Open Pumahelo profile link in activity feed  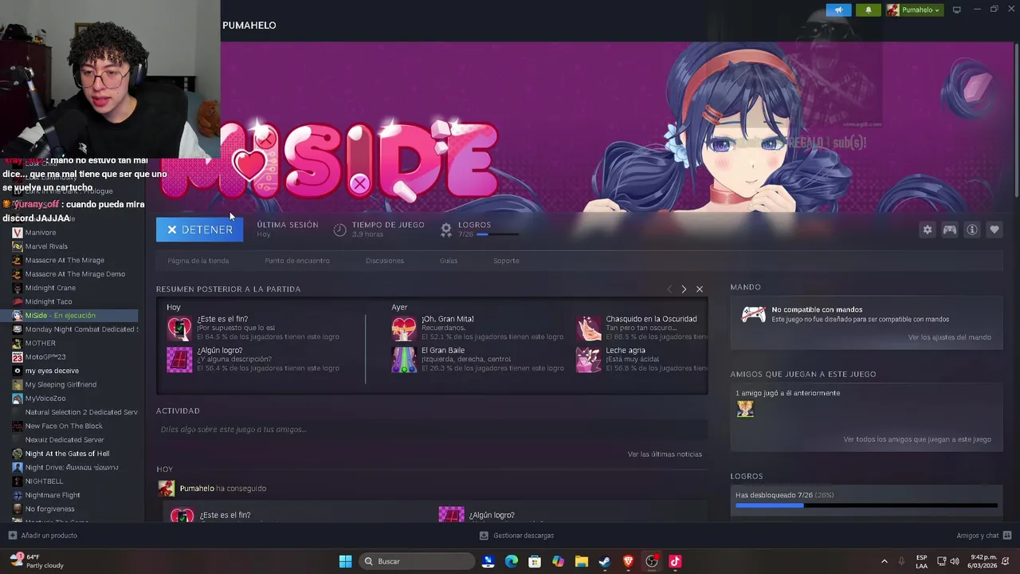(197, 489)
